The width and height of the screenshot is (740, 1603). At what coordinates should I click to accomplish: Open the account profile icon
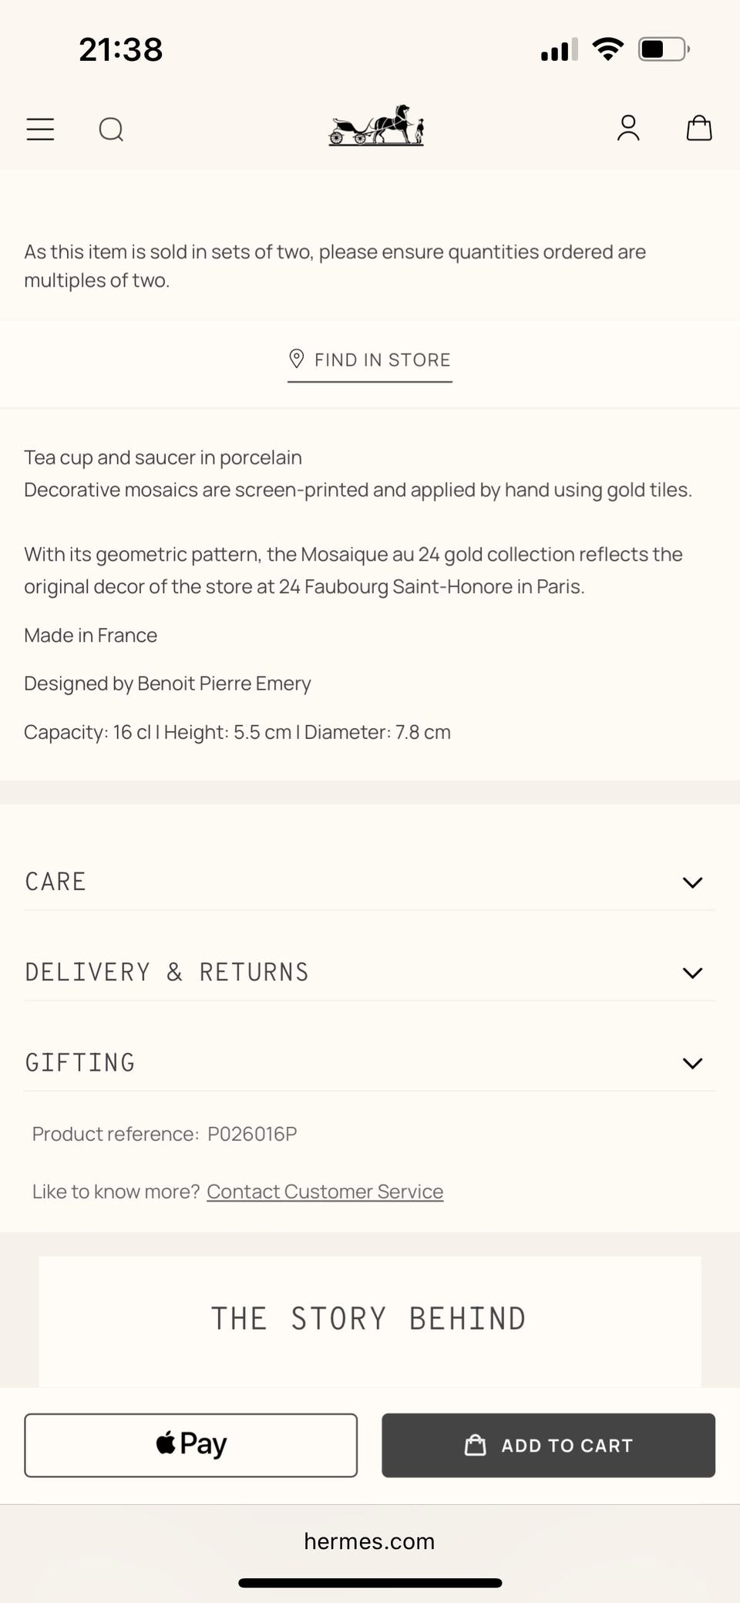628,128
